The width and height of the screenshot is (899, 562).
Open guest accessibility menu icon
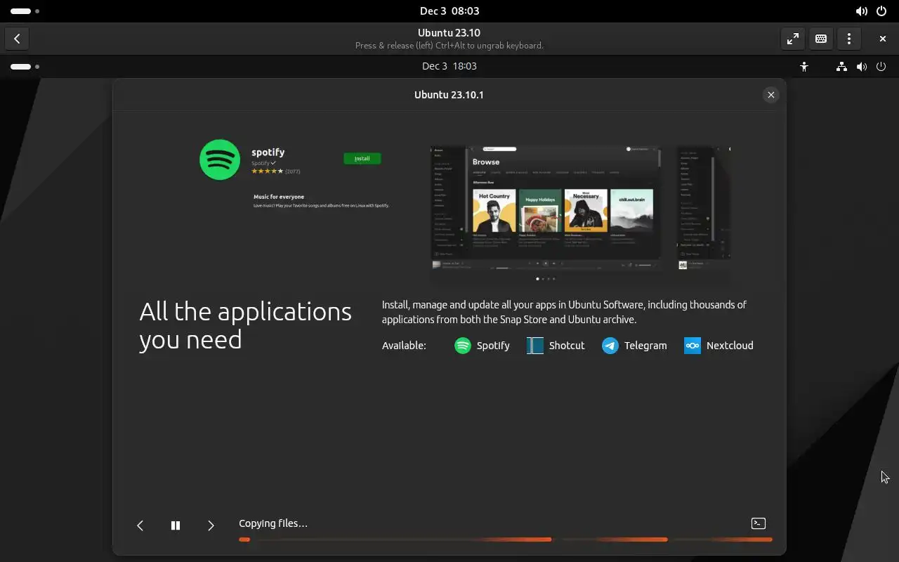[x=804, y=67]
